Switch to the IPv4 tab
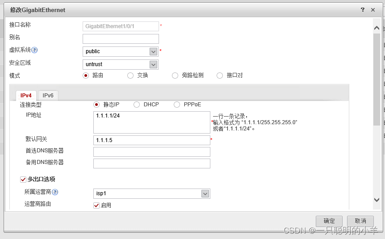This screenshot has width=385, height=239. 26,96
